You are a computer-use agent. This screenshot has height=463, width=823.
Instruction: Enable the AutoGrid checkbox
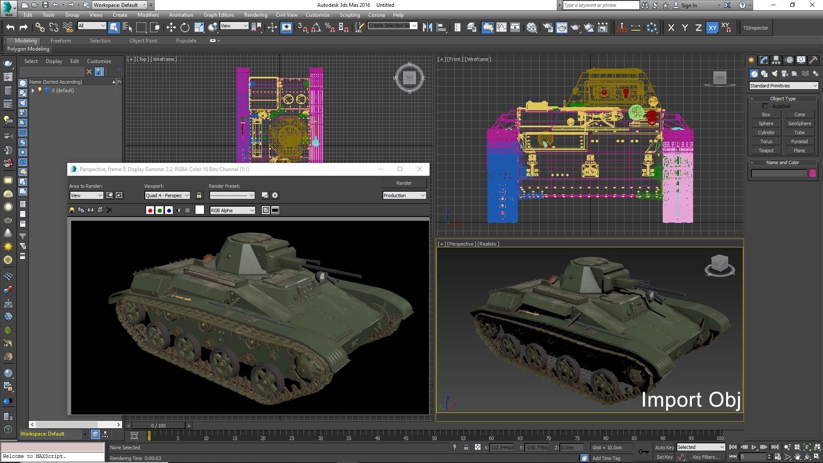click(765, 106)
